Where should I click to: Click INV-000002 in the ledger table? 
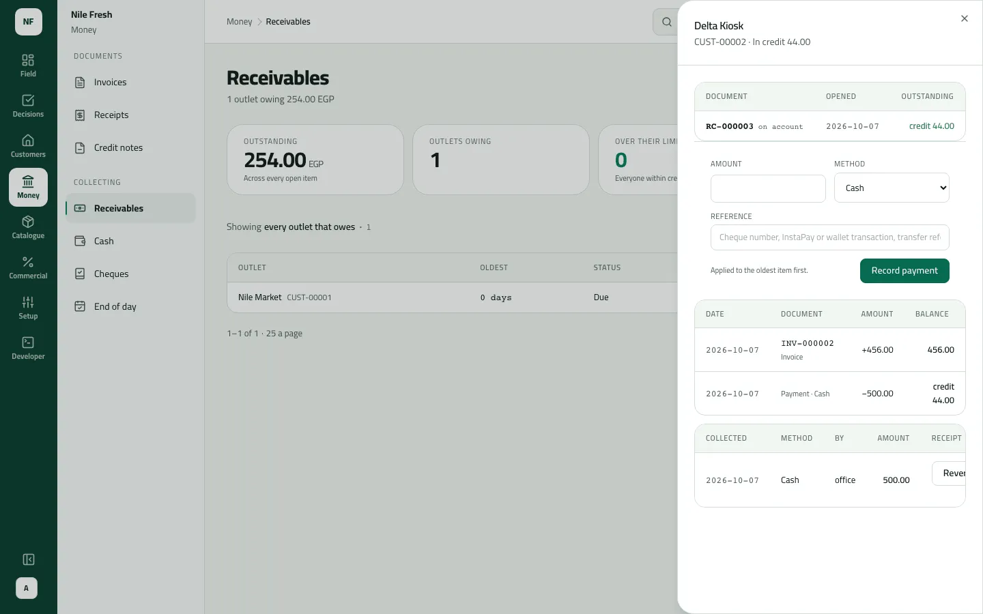tap(808, 343)
